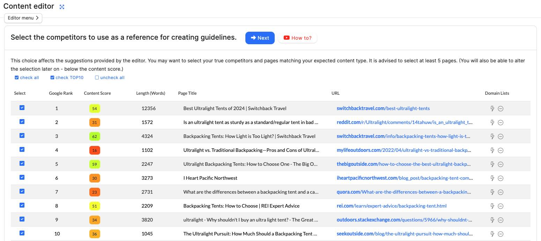Open the iheartpacificnorthwest.com blog_post URL
The height and width of the screenshot is (241, 541).
(x=405, y=178)
